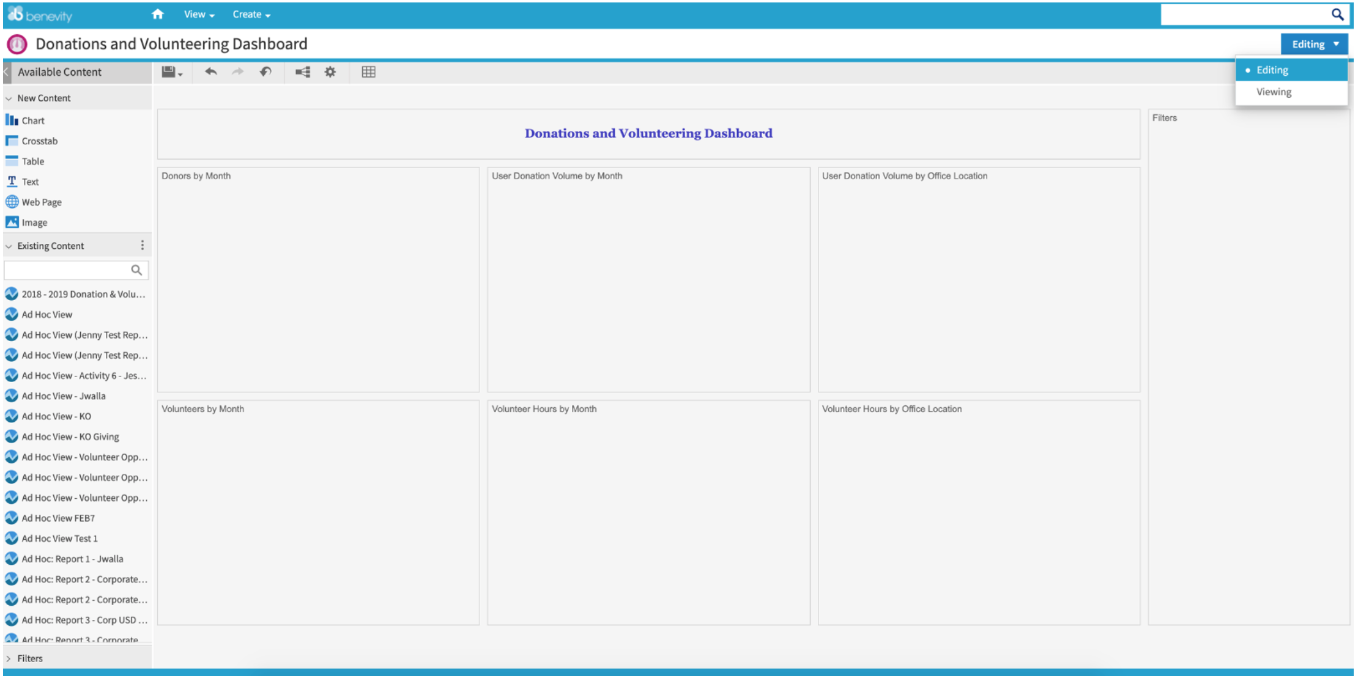
Task: Add a new Table element
Action: [25, 161]
